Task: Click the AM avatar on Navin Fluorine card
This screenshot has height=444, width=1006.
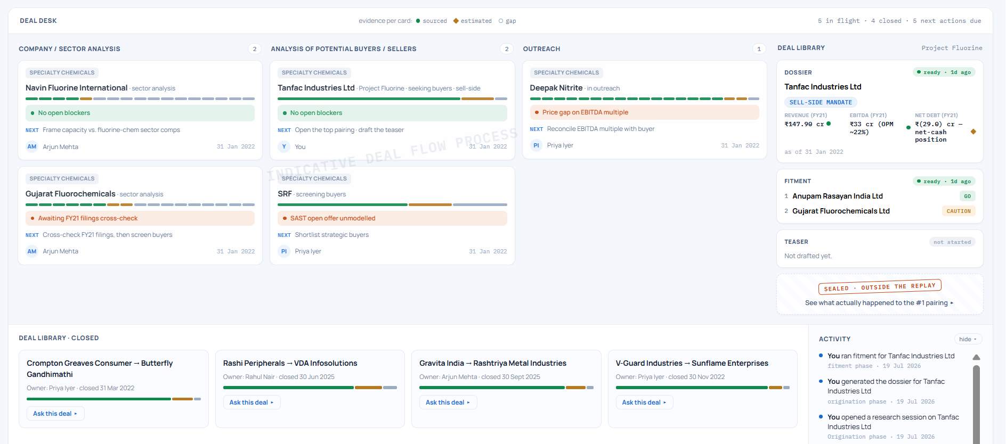Action: click(32, 146)
